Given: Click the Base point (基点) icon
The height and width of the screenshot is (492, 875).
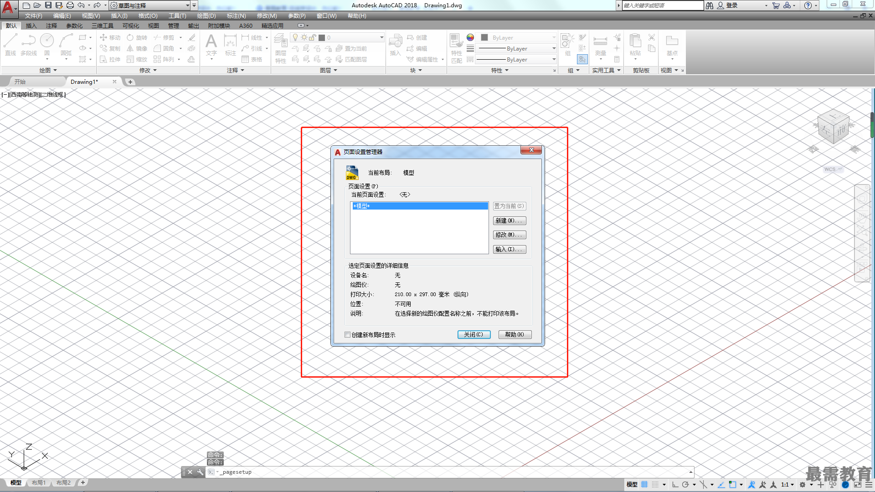Looking at the screenshot, I should [x=672, y=46].
